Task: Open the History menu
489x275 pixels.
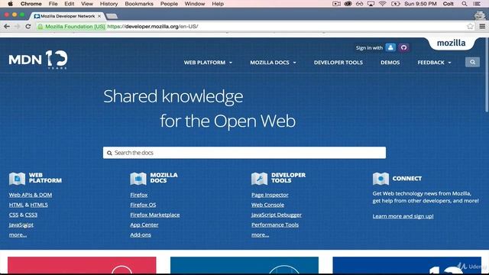Action: [108, 4]
